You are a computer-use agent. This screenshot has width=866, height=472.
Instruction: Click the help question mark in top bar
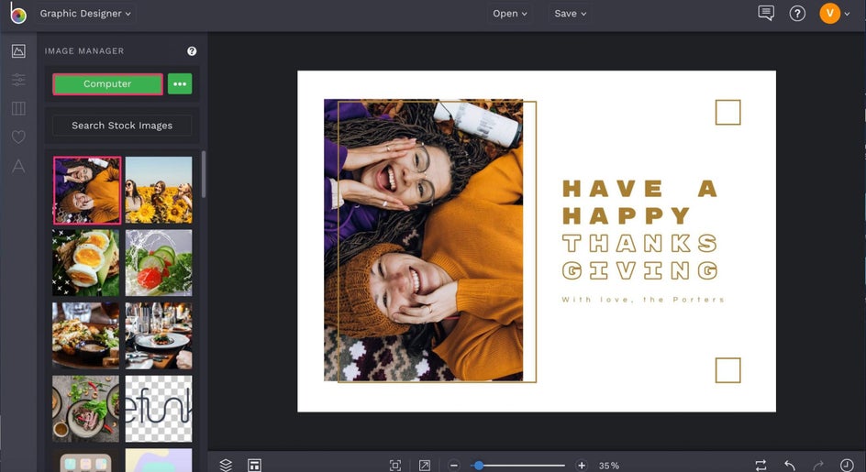pos(797,14)
